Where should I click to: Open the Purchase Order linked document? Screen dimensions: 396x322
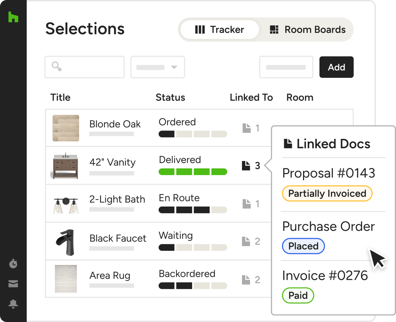329,226
